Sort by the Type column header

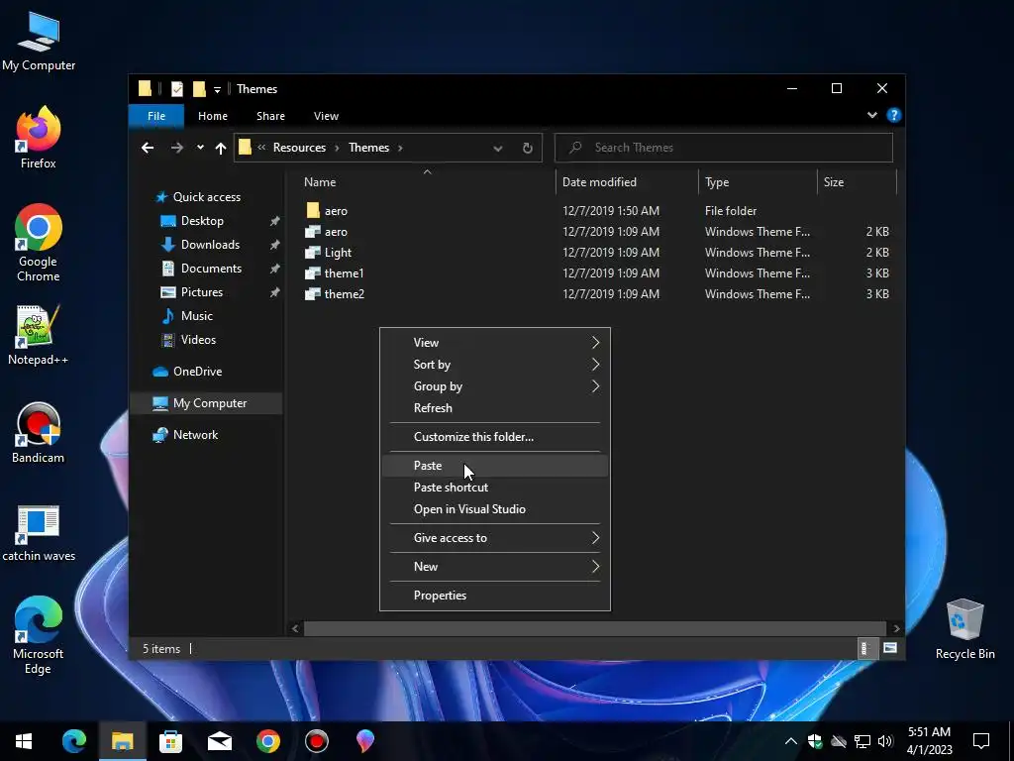(x=758, y=182)
